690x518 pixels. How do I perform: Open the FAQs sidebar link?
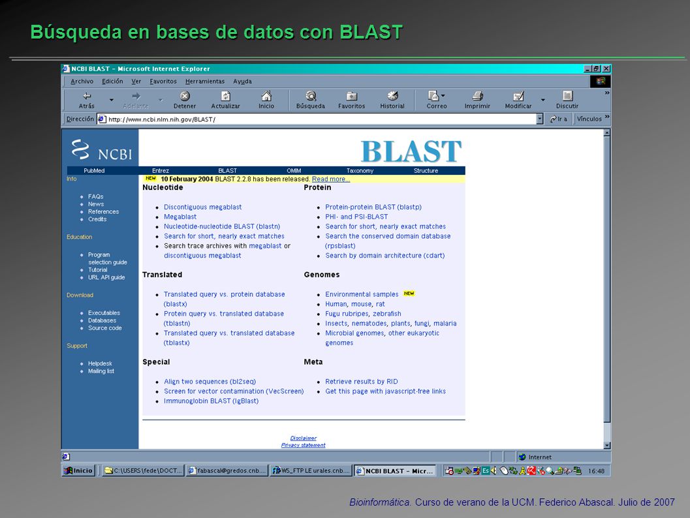click(x=95, y=196)
